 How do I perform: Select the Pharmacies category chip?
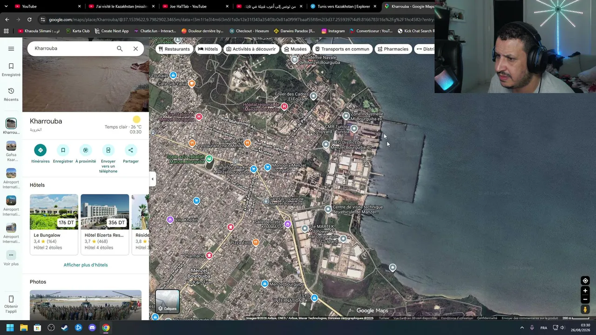(393, 49)
